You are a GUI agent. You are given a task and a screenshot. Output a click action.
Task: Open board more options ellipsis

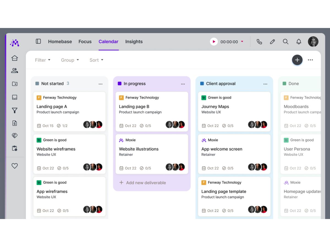[310, 60]
